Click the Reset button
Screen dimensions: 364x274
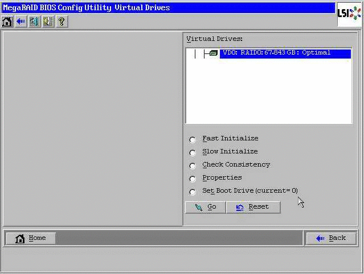[x=253, y=207]
